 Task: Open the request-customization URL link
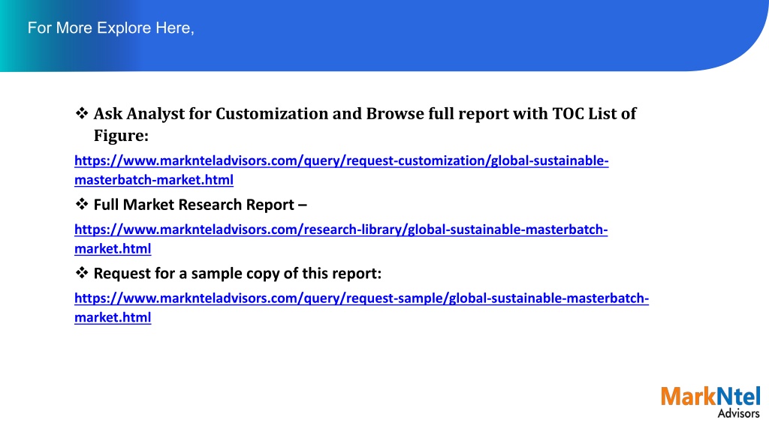click(342, 160)
